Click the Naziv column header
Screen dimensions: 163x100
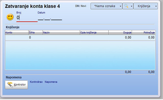click(61, 32)
